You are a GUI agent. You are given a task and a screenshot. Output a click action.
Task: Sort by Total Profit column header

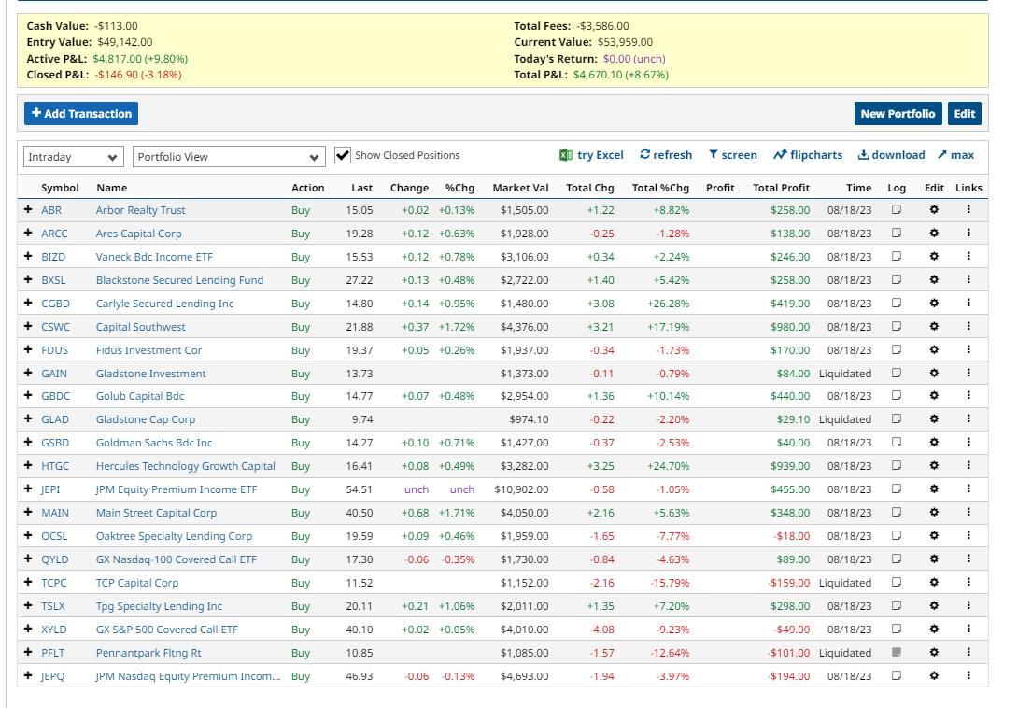click(x=781, y=188)
